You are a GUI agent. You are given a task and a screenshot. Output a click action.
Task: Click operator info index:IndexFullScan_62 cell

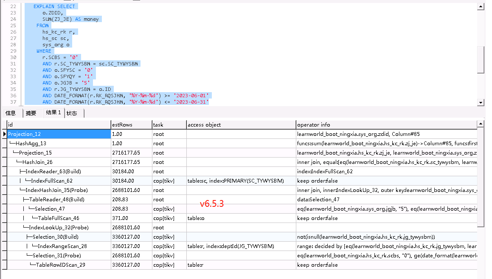point(386,172)
